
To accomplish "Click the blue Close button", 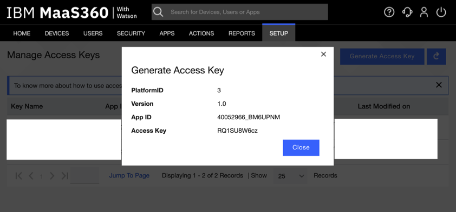I will (301, 147).
